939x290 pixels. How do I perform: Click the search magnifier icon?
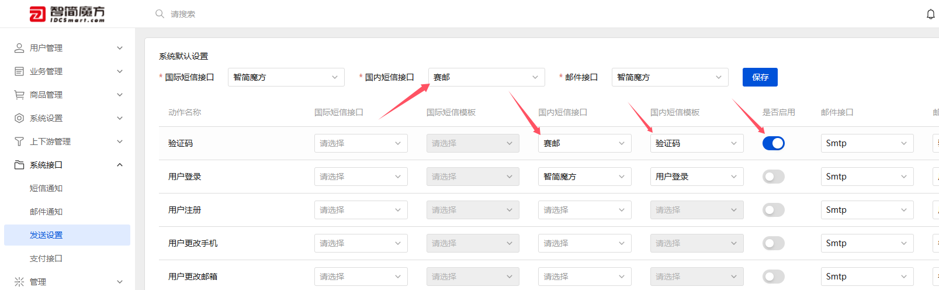pyautogui.click(x=160, y=13)
